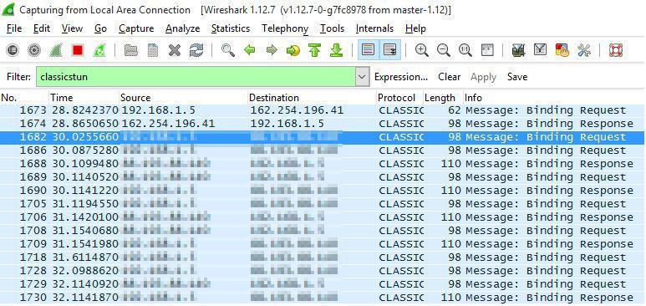This screenshot has height=306, width=646.
Task: Sort by the Protocol column header
Action: click(400, 98)
